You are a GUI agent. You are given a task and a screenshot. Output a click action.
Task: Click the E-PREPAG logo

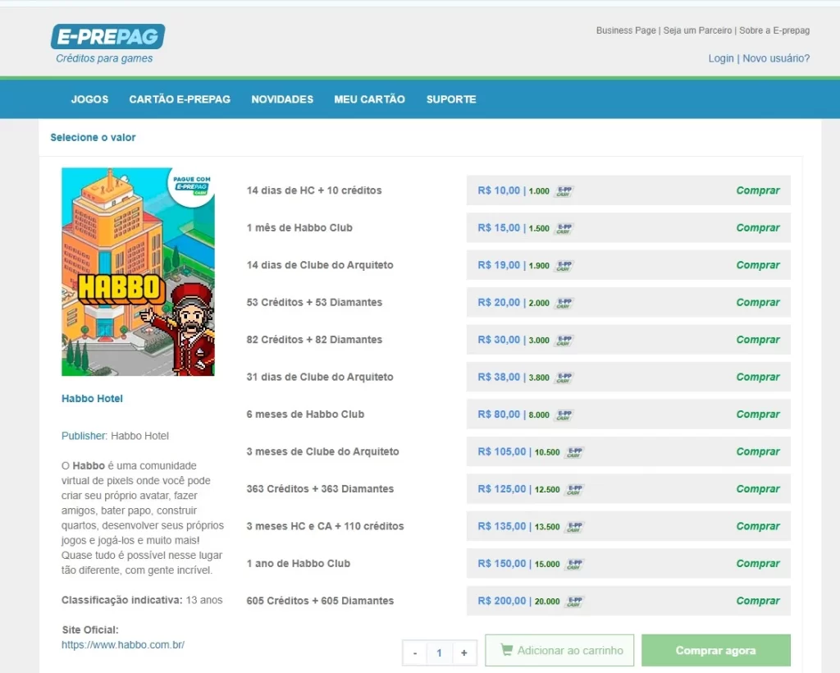pos(106,35)
